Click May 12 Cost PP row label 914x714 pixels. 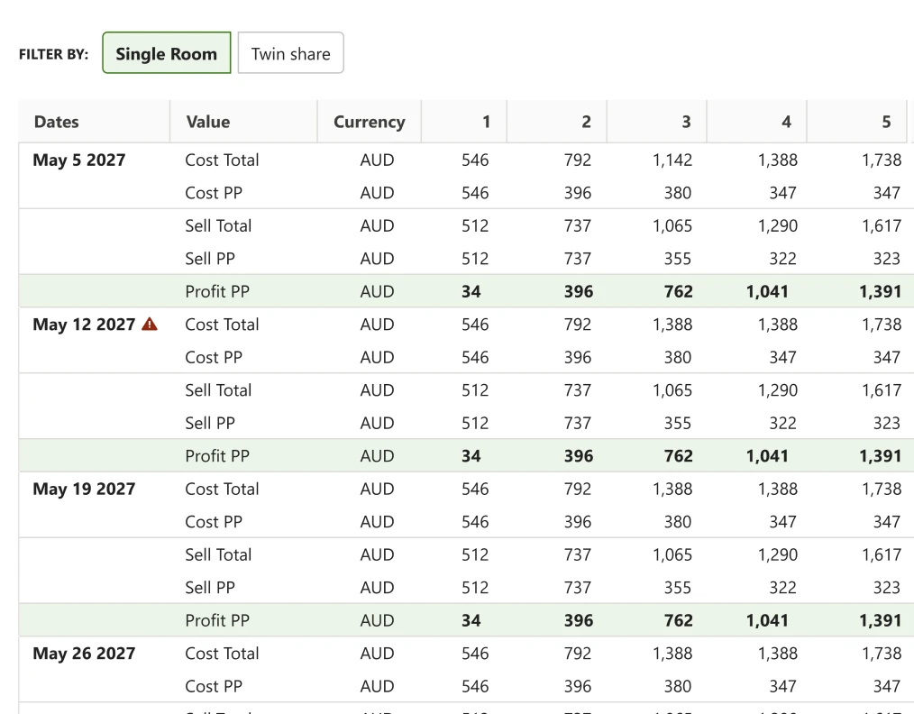tap(214, 357)
